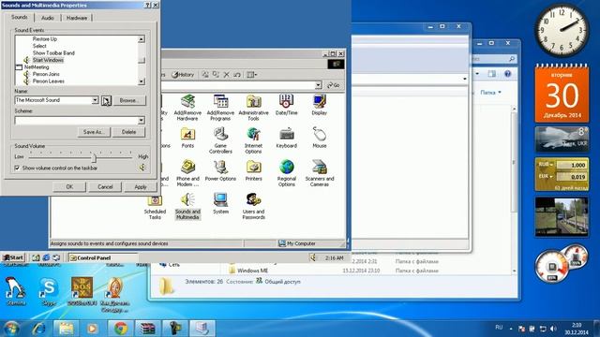600x337 pixels.
Task: Click the Browse... button
Action: pos(129,100)
